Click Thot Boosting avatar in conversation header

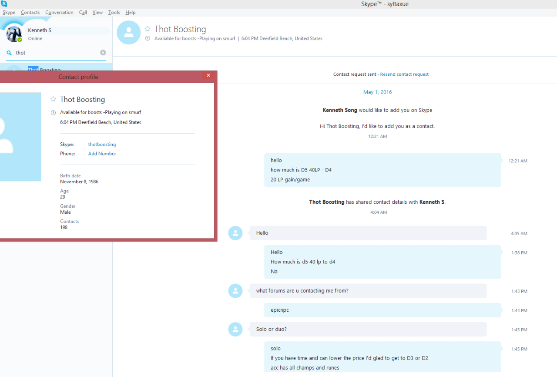point(129,33)
